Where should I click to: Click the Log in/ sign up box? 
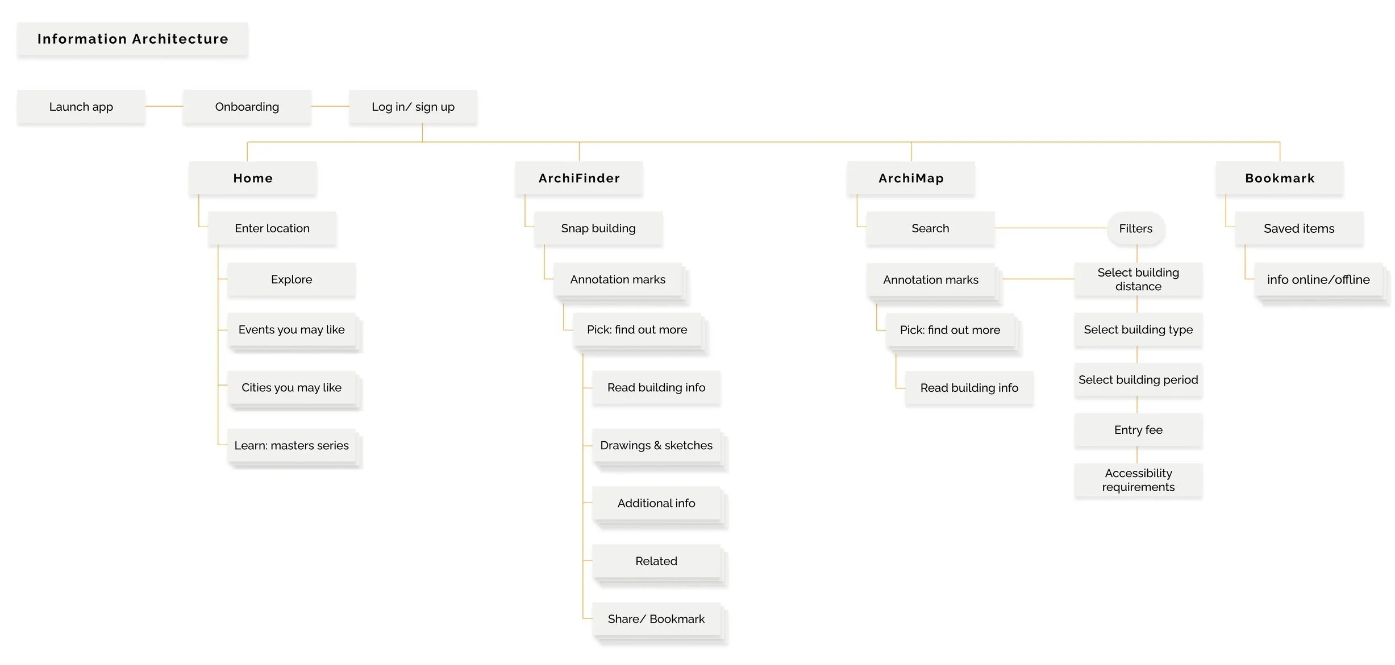point(413,107)
